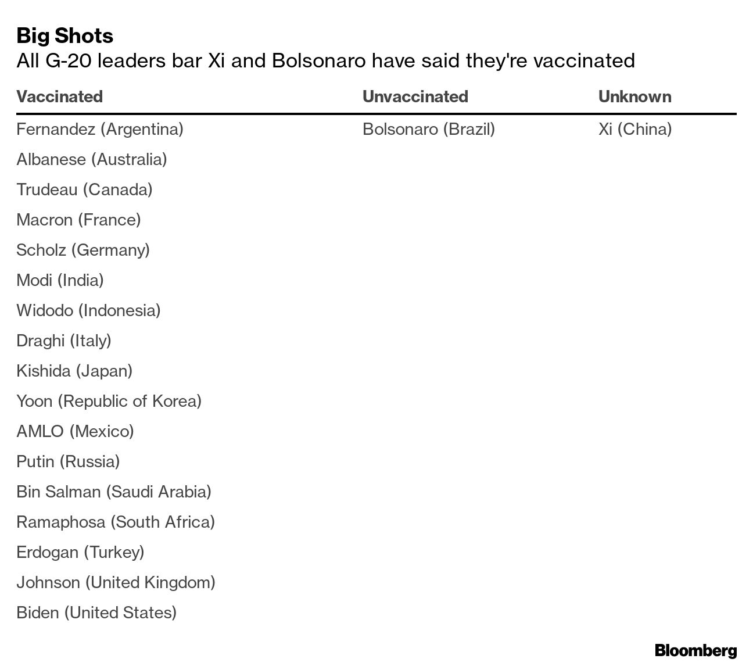This screenshot has width=753, height=666.
Task: Click the Putin (Russia) entry
Action: click(x=68, y=461)
